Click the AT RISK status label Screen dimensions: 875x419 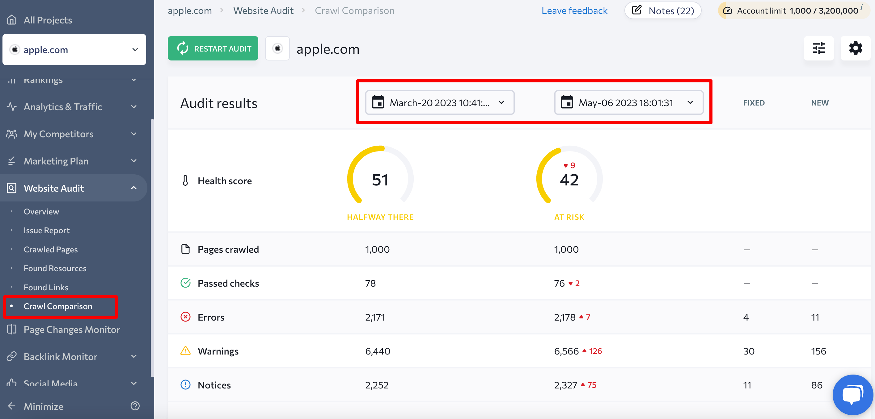coord(569,217)
